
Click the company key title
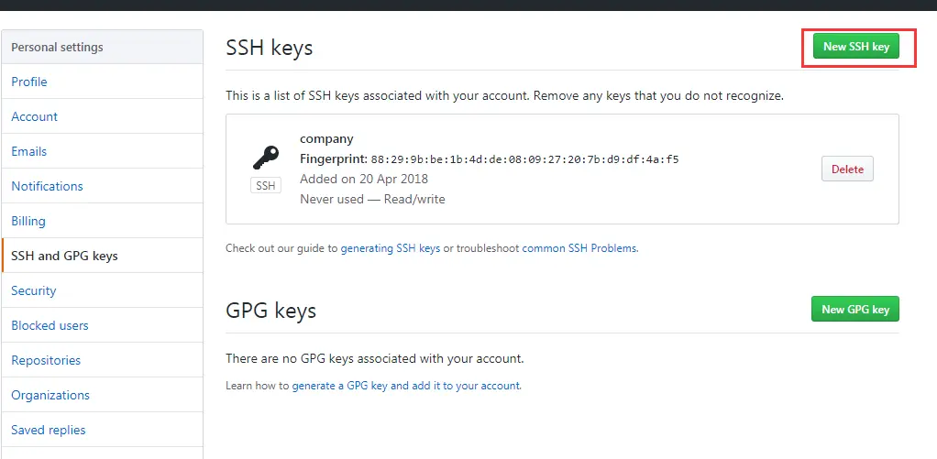tap(326, 139)
